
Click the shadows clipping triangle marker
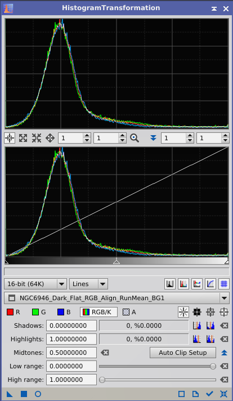tap(7, 262)
